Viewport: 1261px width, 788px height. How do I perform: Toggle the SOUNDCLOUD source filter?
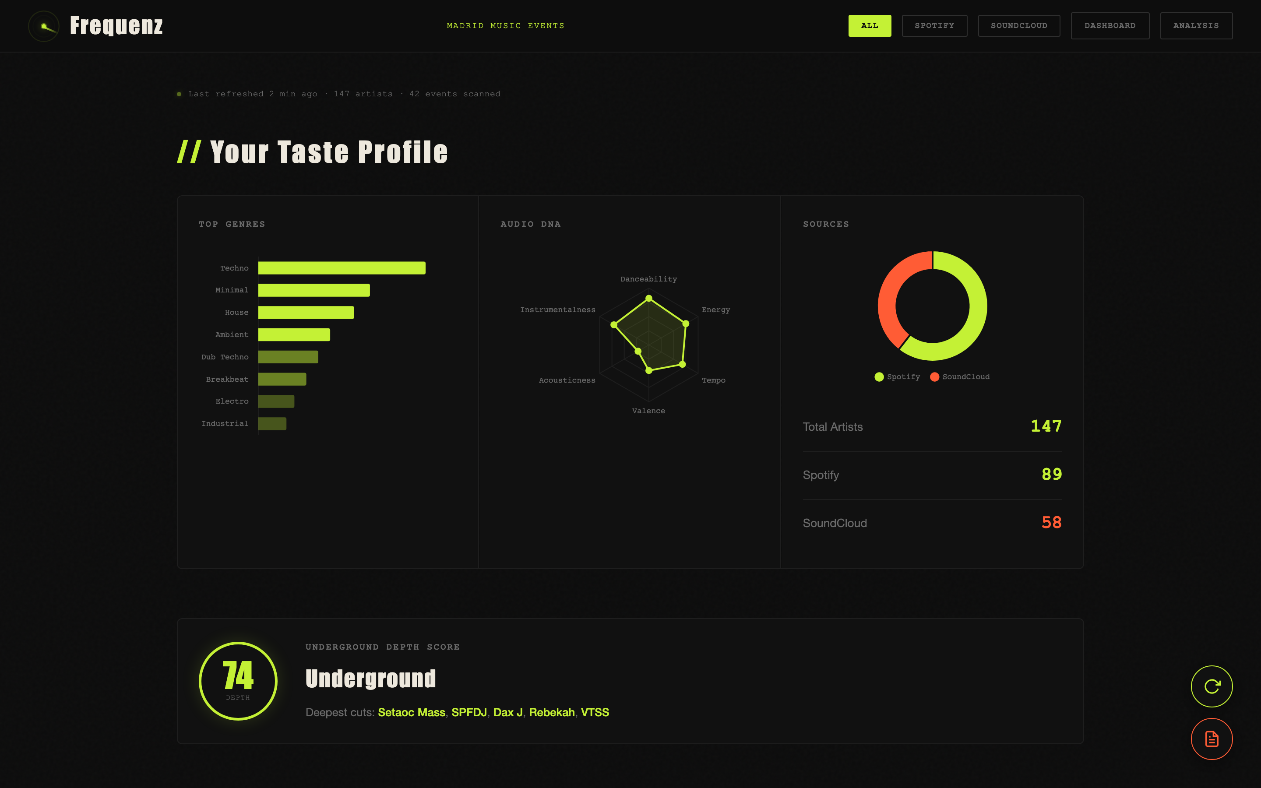[1019, 25]
